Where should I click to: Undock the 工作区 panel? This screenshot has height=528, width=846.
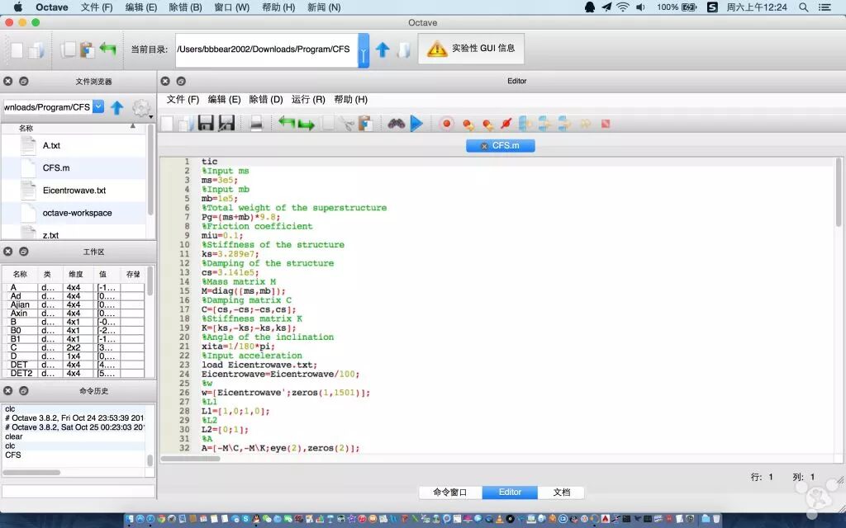click(24, 252)
